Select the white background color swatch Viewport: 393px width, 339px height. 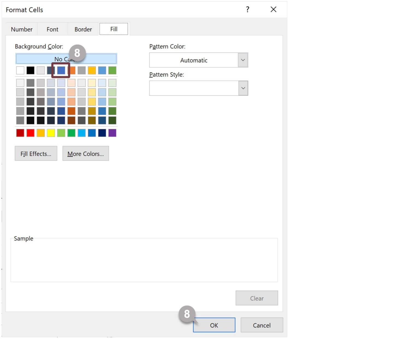pos(20,70)
